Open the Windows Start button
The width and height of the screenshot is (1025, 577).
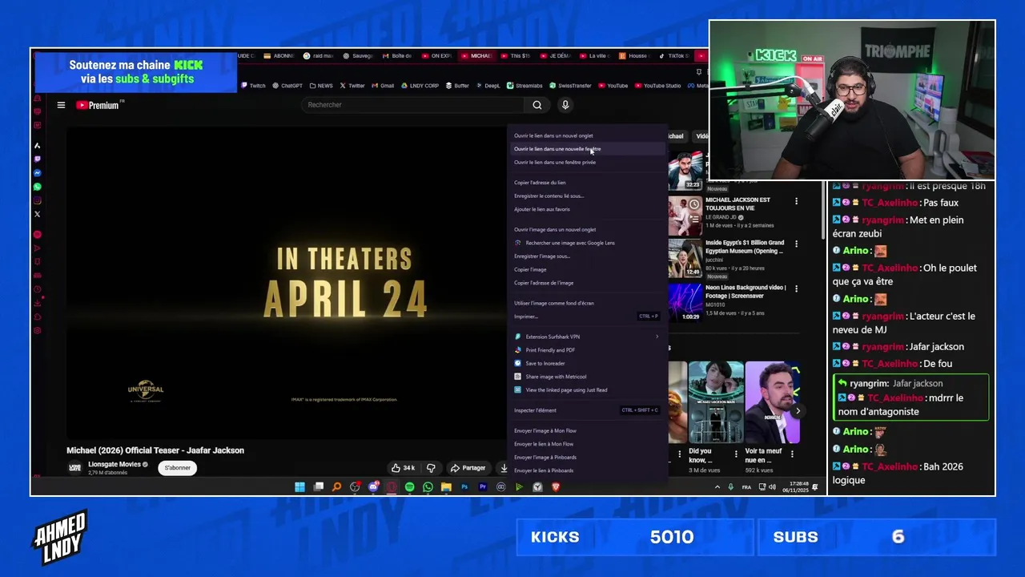pyautogui.click(x=299, y=487)
